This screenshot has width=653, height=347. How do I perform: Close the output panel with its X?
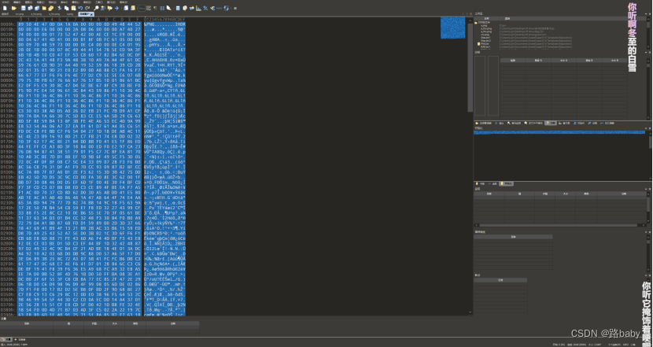point(650,128)
